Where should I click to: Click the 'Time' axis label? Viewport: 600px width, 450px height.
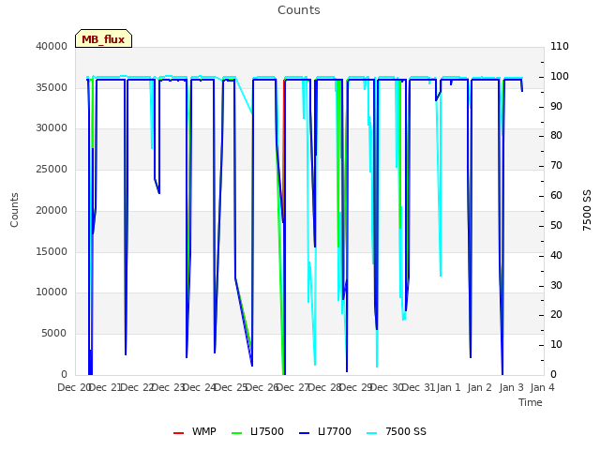coord(531,402)
